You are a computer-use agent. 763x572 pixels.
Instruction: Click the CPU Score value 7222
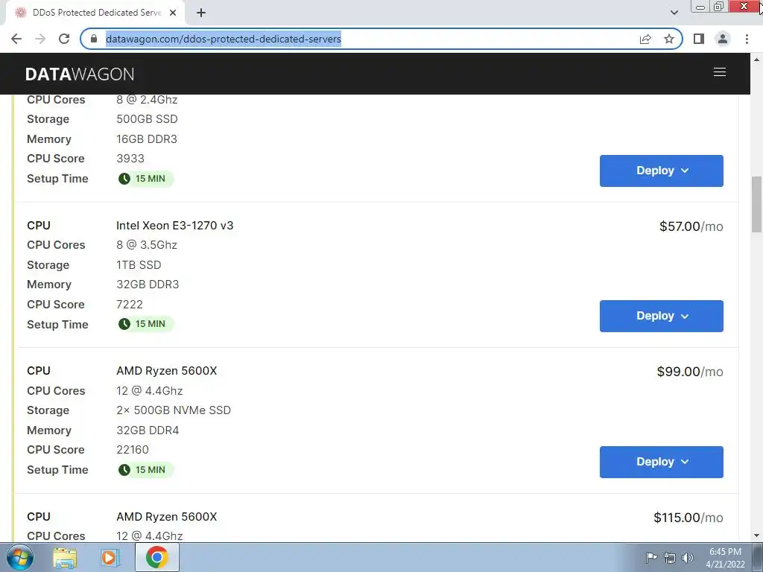point(130,304)
